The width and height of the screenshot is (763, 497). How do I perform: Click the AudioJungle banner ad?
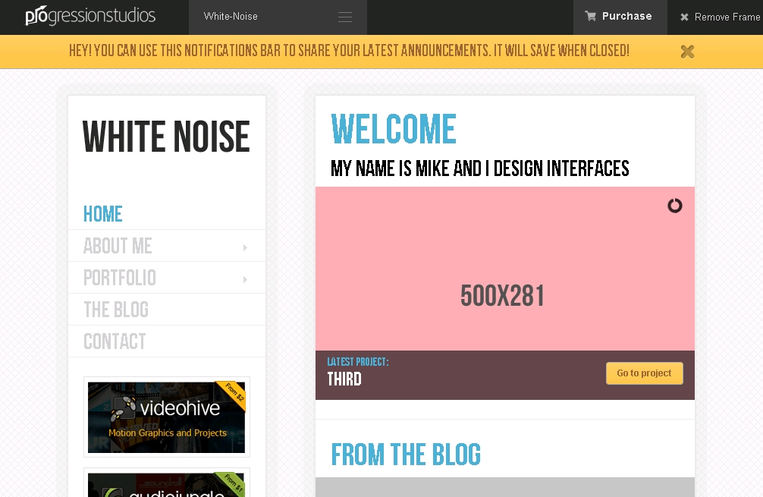(x=166, y=484)
